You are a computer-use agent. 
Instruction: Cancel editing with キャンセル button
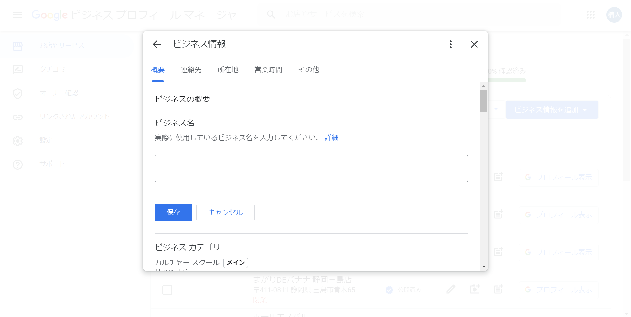tap(225, 213)
